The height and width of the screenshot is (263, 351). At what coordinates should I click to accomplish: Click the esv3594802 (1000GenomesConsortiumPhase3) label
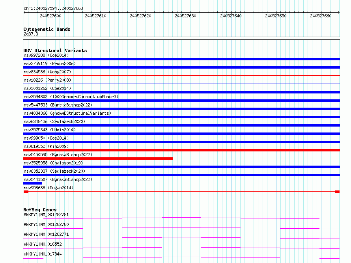pyautogui.click(x=71, y=97)
